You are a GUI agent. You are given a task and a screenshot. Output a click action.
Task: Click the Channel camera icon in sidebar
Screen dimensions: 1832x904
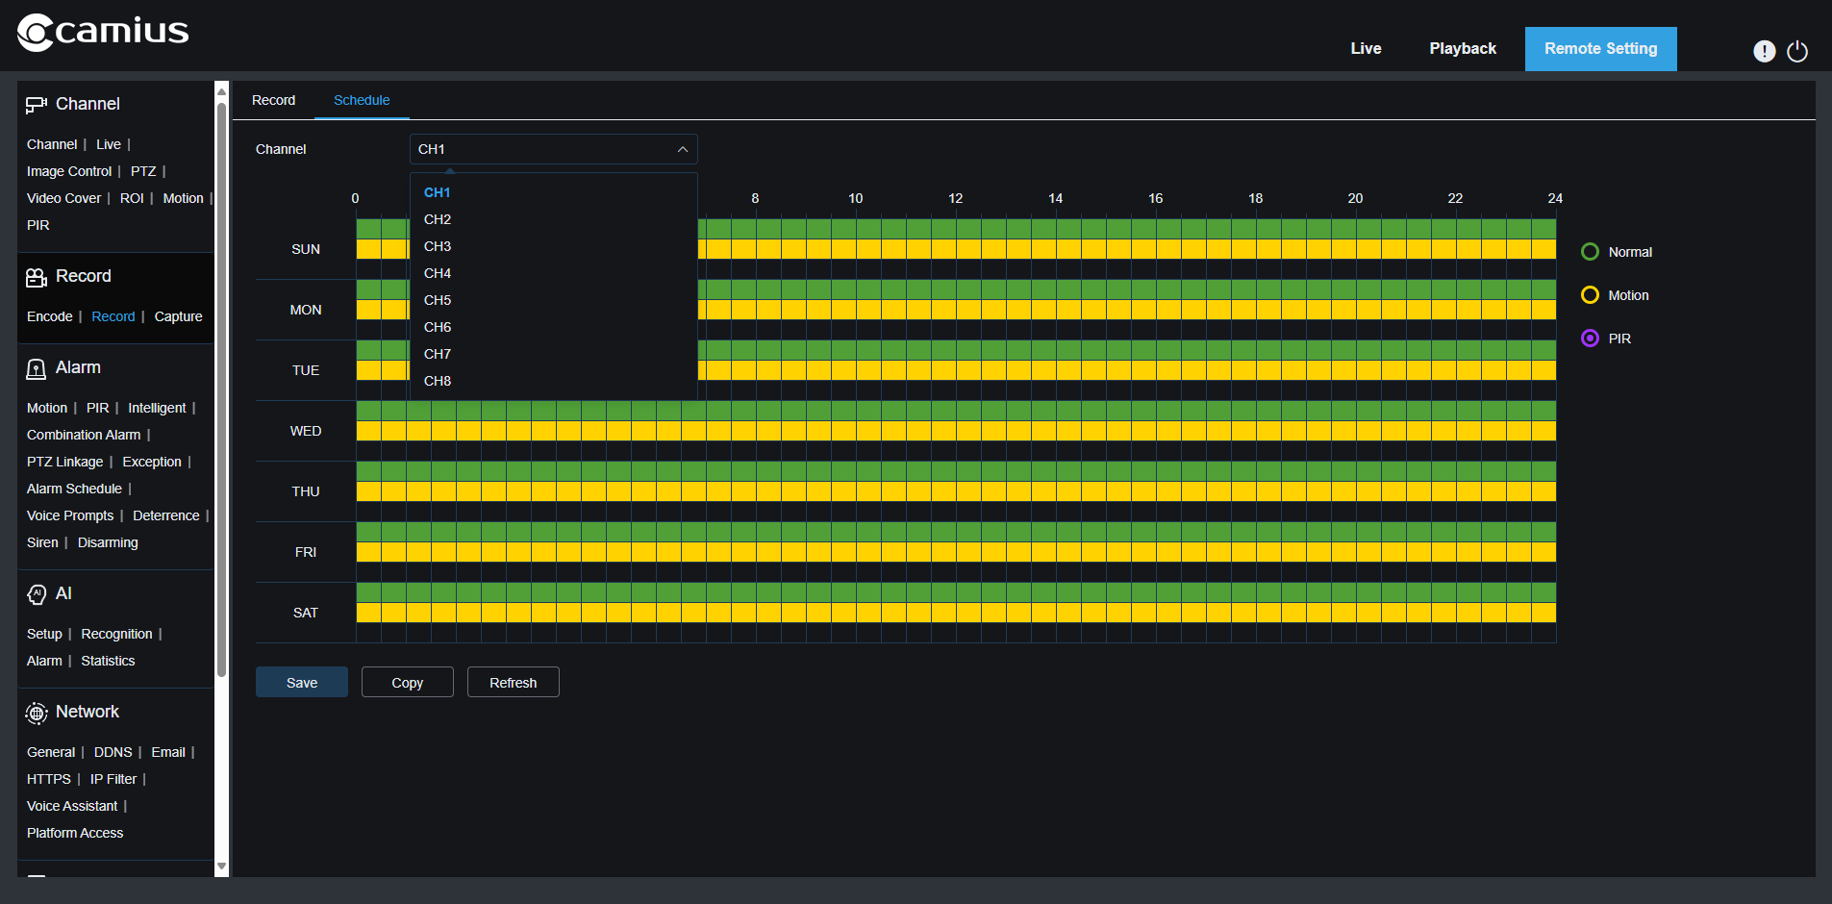click(37, 105)
